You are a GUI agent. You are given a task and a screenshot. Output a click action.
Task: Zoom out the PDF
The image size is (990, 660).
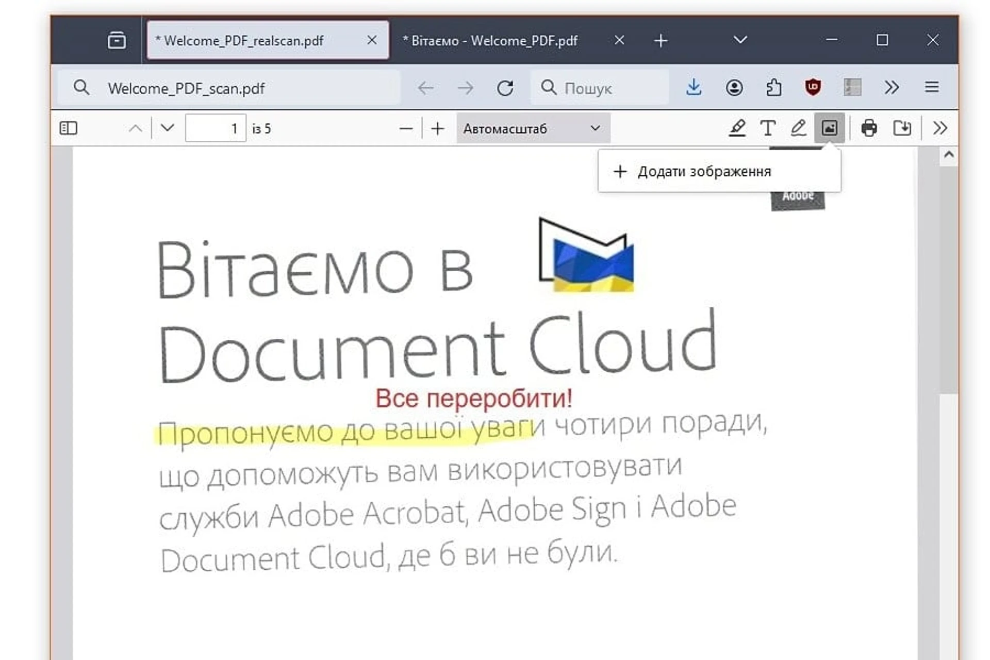[406, 128]
